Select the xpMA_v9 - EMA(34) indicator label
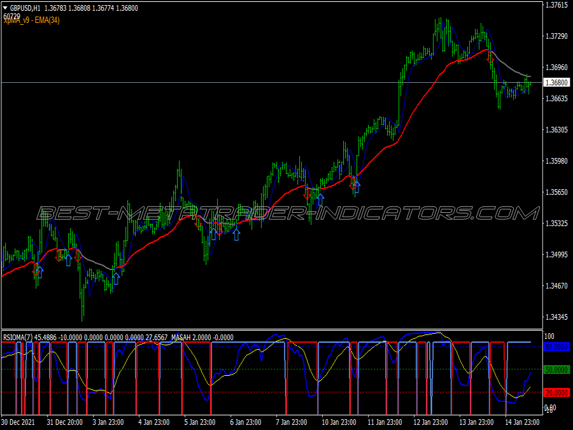 point(31,20)
